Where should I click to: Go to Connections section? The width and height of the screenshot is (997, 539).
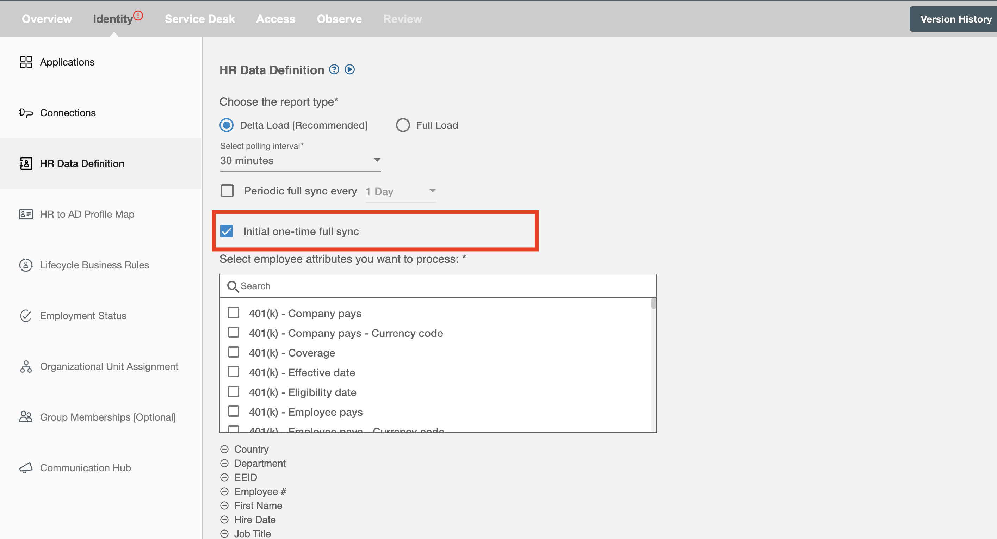pos(68,113)
